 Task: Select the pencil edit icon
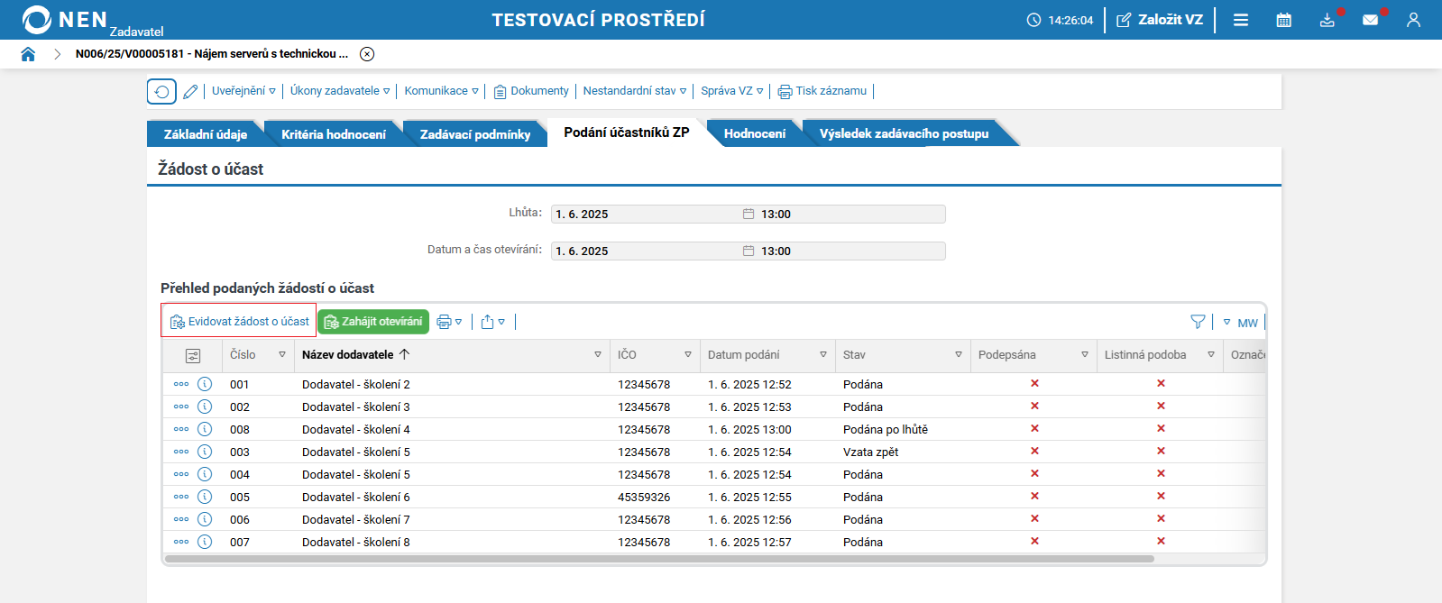(190, 91)
